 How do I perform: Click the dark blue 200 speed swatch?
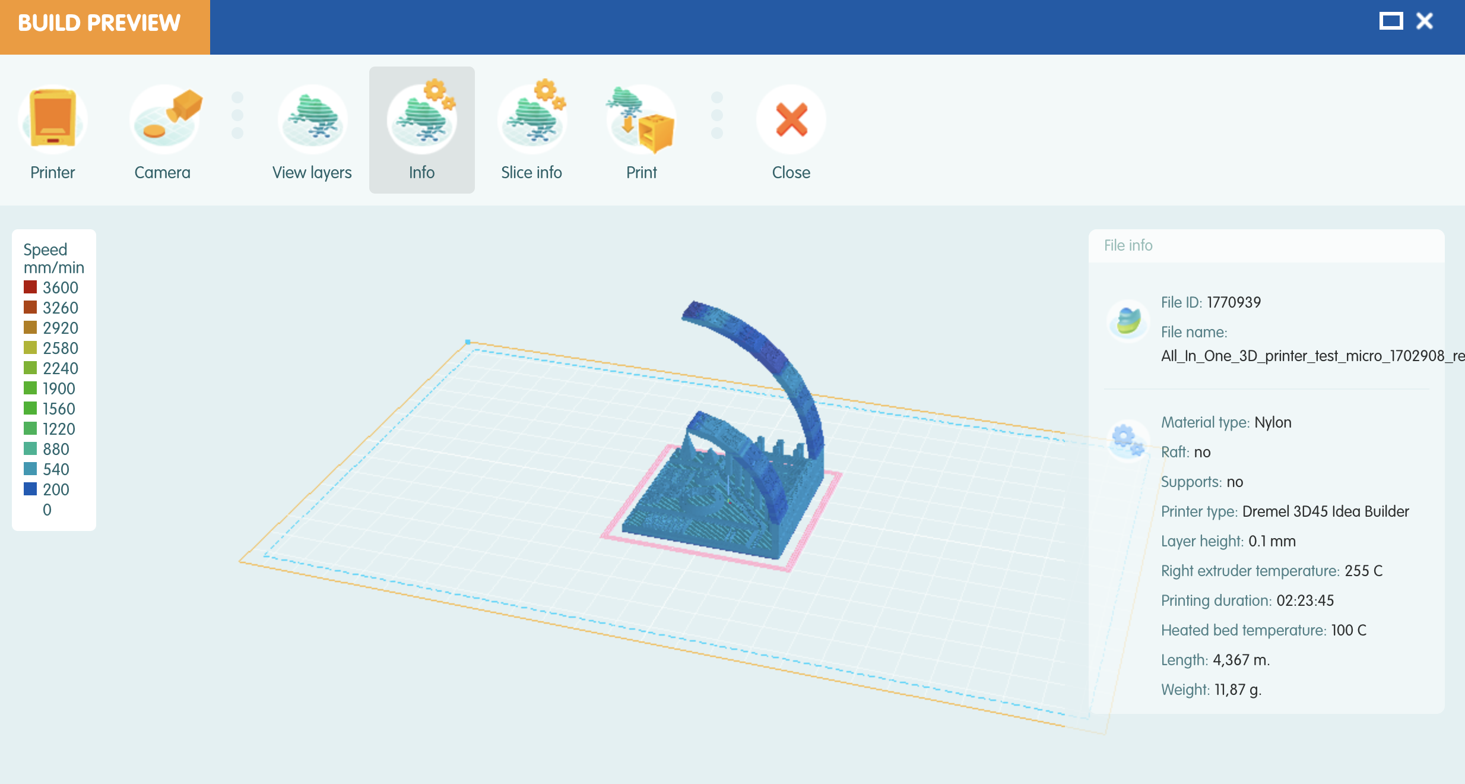[x=30, y=489]
